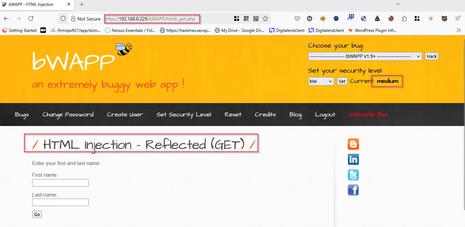The image size is (465, 227).
Task: Open bWAPP's LinkedIn social icon
Action: pos(353,159)
